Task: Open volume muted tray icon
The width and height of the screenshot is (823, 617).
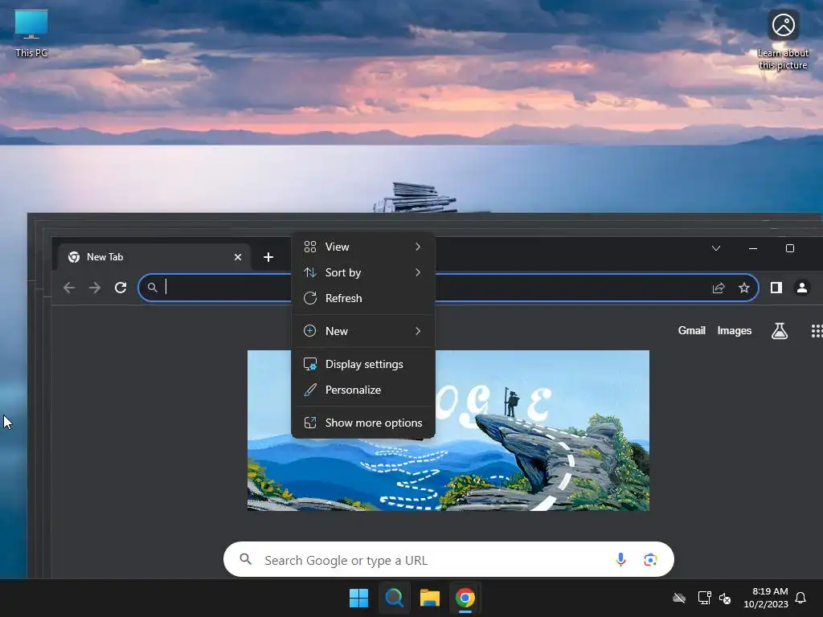Action: [725, 598]
